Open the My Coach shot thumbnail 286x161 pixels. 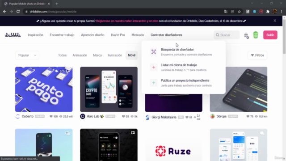109,145
